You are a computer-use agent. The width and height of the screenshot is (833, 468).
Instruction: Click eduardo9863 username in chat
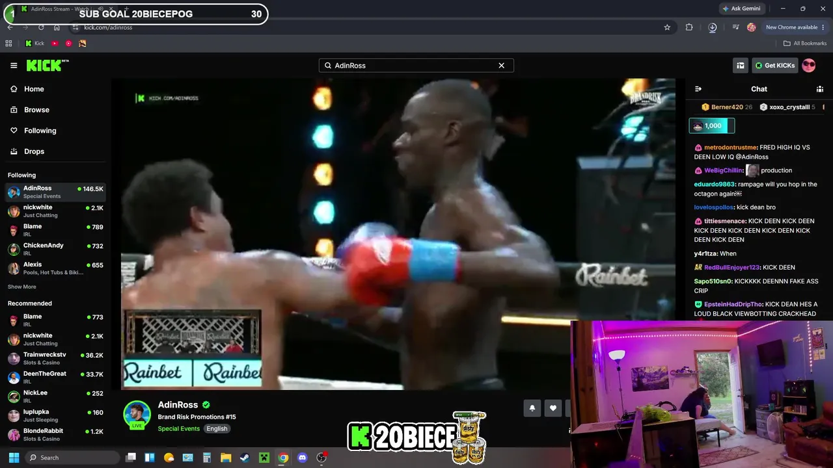point(715,185)
